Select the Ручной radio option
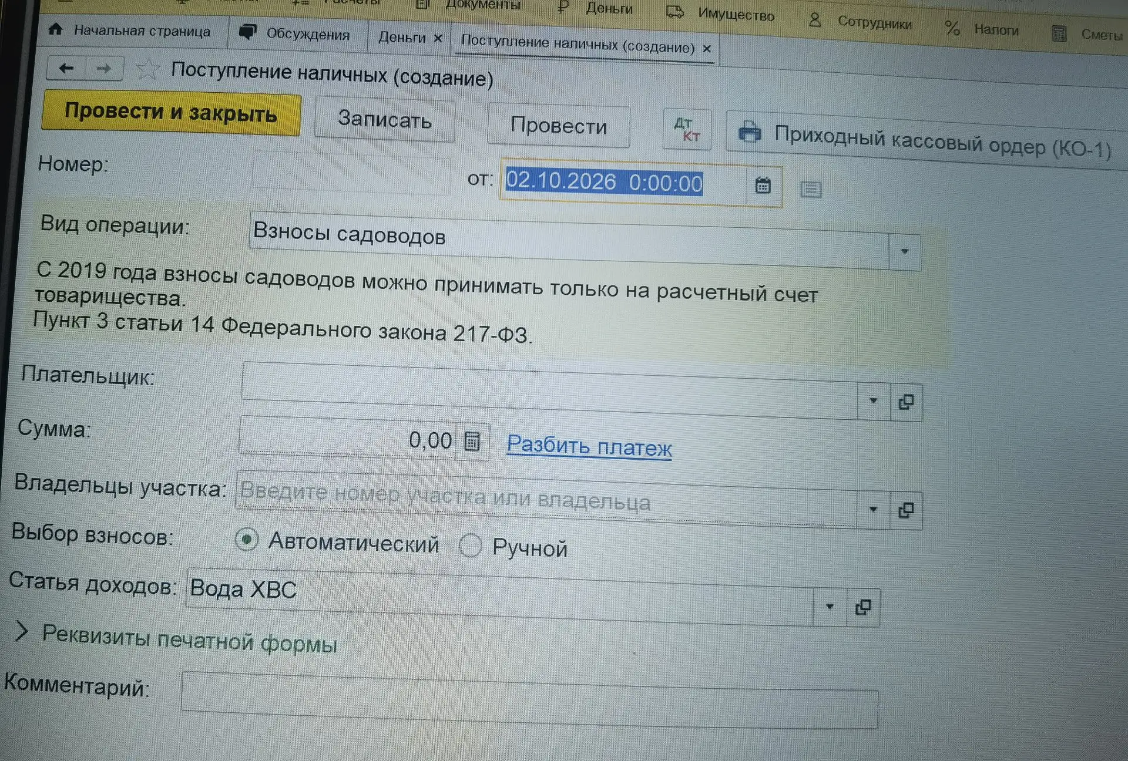This screenshot has width=1128, height=761. coord(471,546)
